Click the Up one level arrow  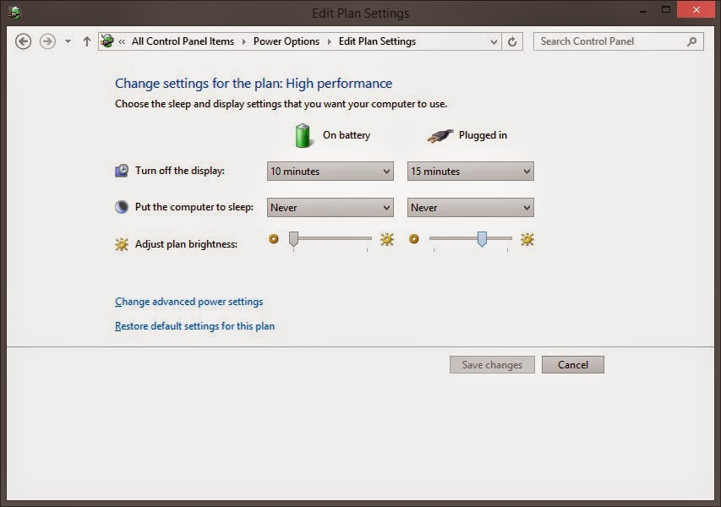(86, 41)
